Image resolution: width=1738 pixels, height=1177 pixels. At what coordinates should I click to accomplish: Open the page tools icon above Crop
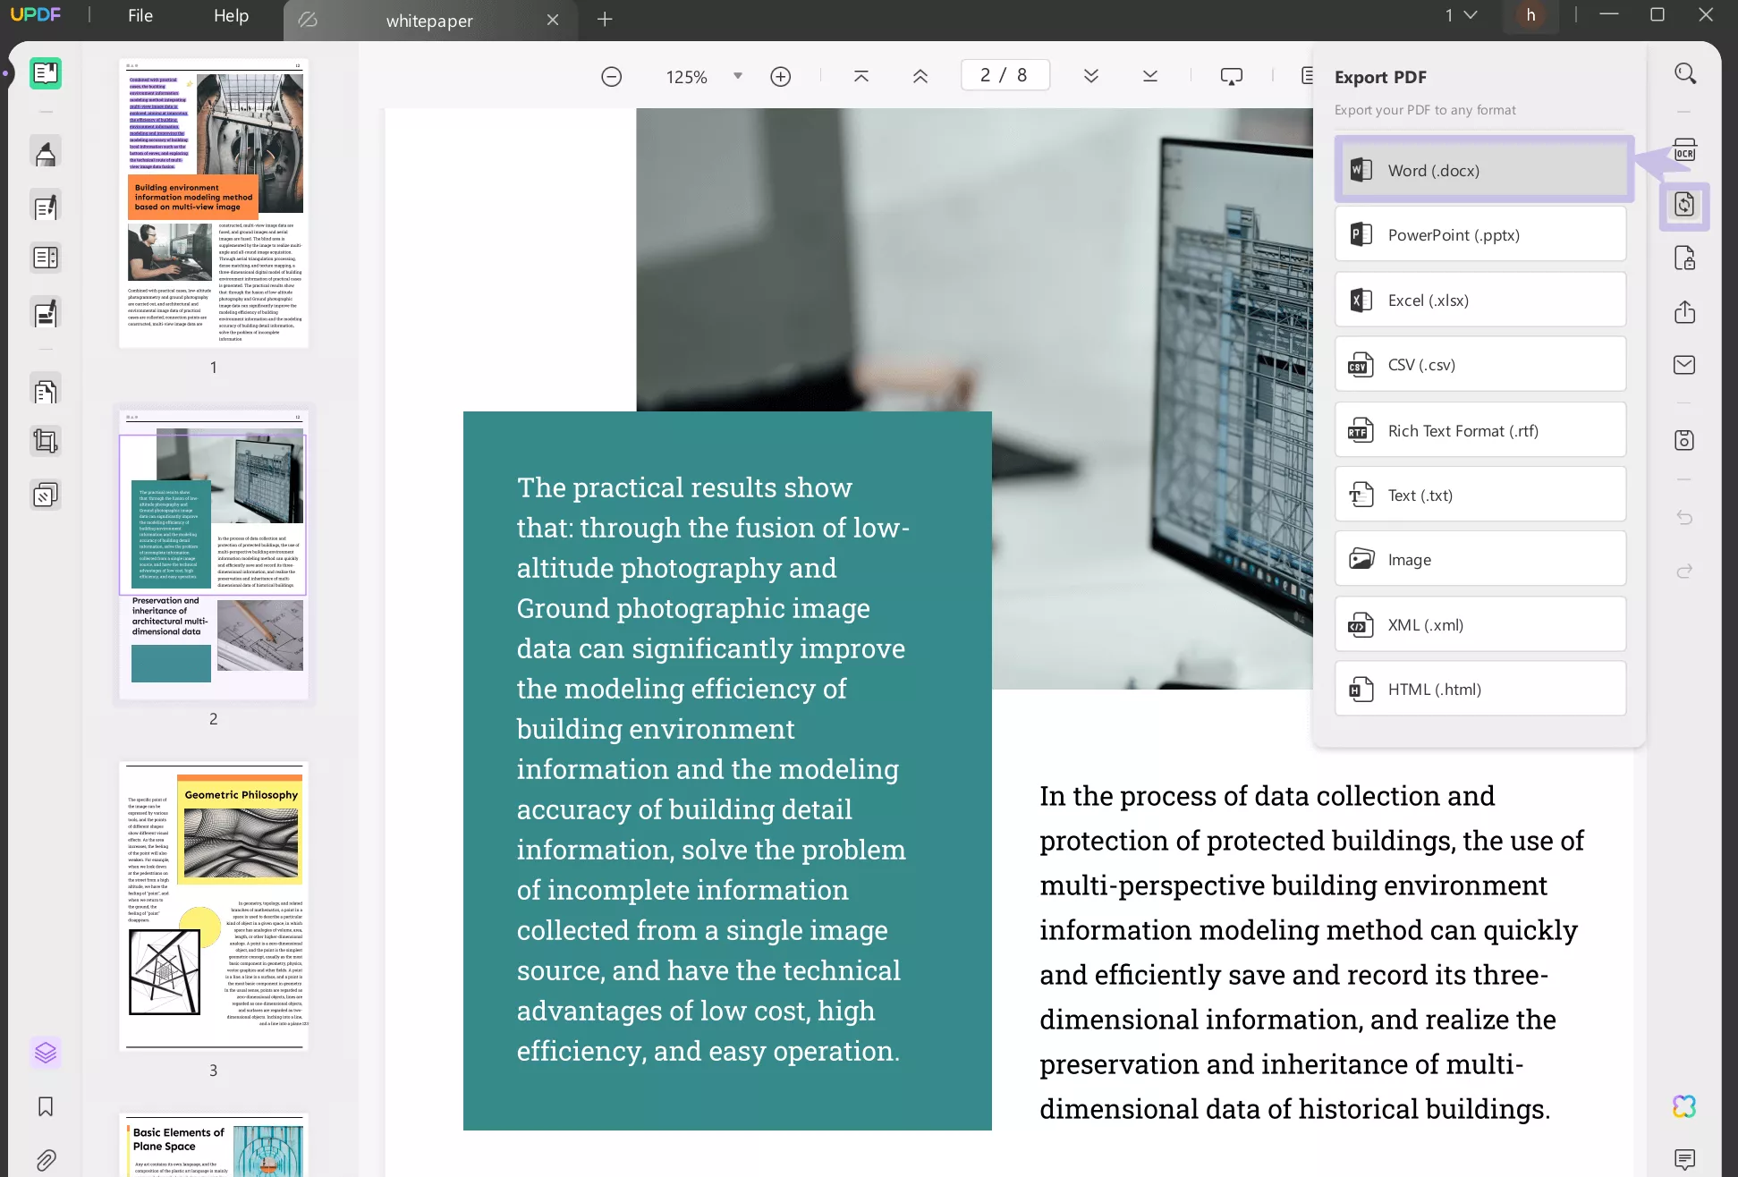46,391
